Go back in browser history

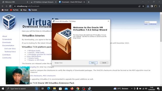(x=3, y=6)
